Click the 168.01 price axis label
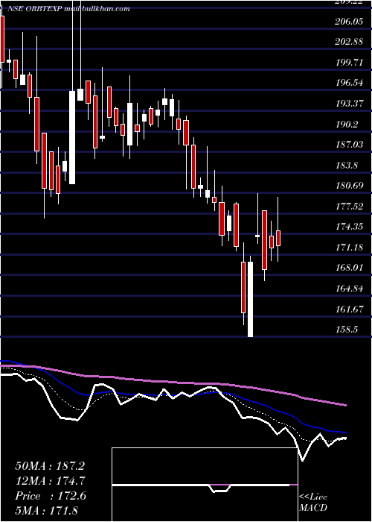 350,268
